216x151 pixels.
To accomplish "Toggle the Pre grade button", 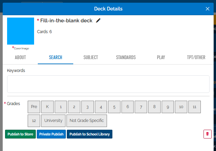I will (x=34, y=107).
